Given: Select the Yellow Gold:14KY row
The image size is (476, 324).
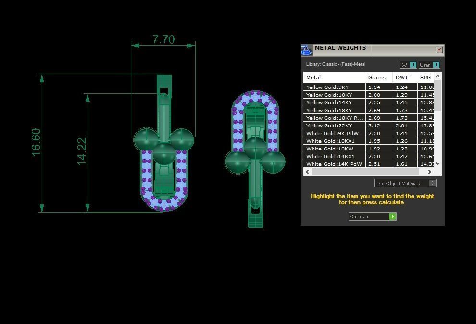Looking at the screenshot, I should (x=368, y=102).
